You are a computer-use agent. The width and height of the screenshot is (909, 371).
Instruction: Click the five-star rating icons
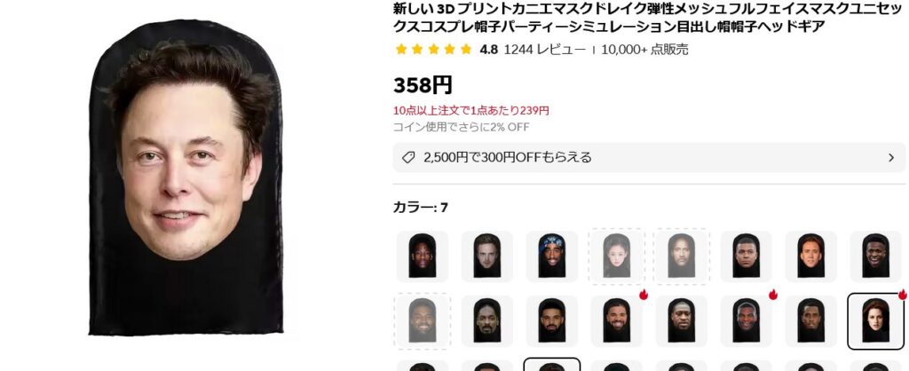(x=433, y=50)
